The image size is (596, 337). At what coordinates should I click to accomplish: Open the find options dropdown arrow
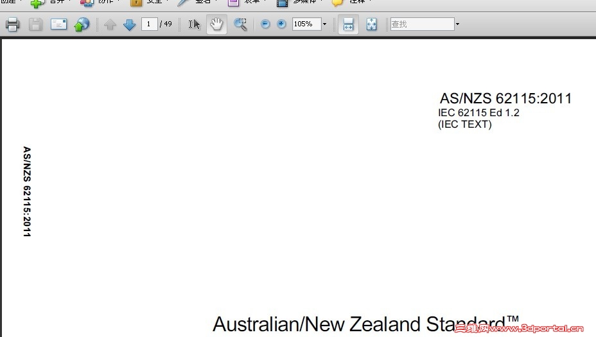[458, 24]
